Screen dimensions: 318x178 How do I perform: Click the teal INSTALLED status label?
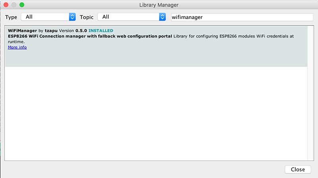pos(101,31)
